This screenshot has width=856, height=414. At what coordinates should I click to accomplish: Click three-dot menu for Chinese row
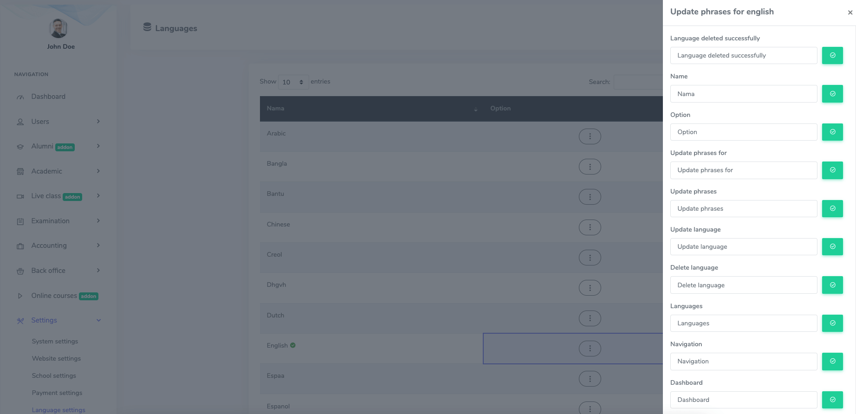point(590,227)
